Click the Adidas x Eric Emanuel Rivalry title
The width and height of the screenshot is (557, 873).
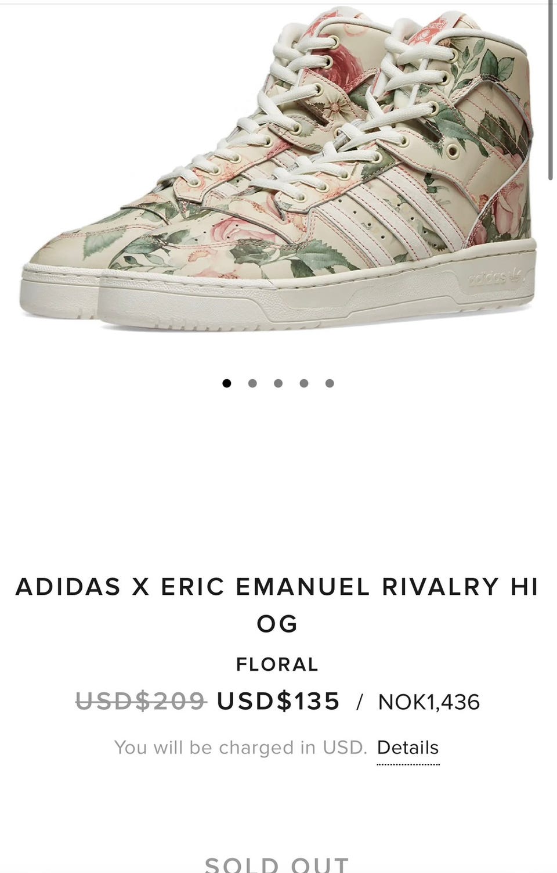(277, 605)
